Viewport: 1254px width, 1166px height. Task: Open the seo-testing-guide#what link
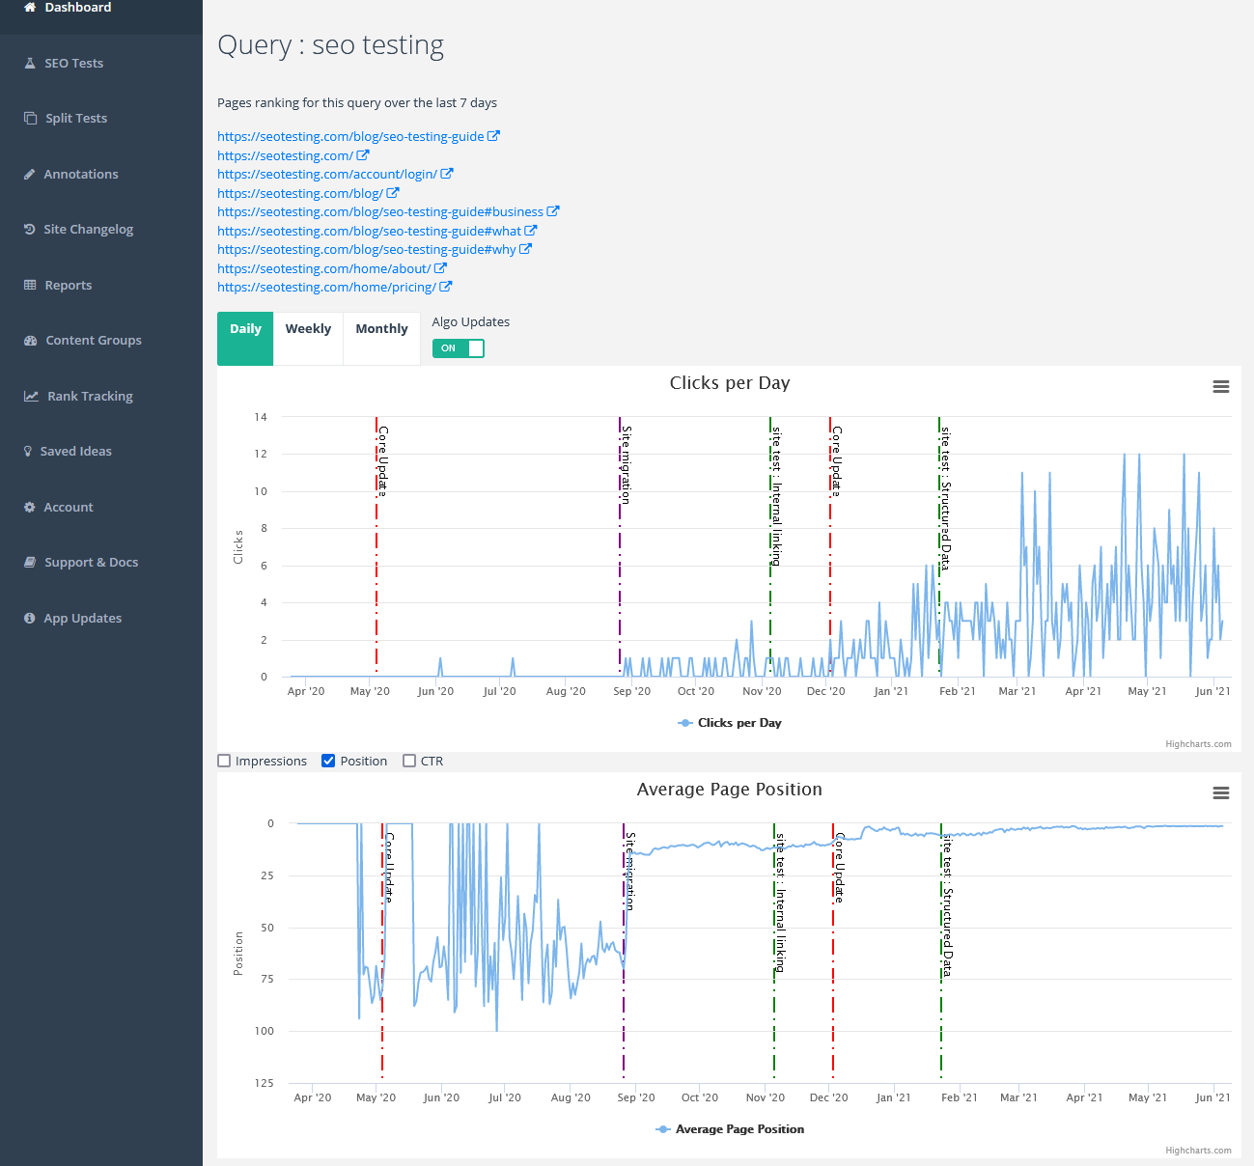click(x=369, y=231)
